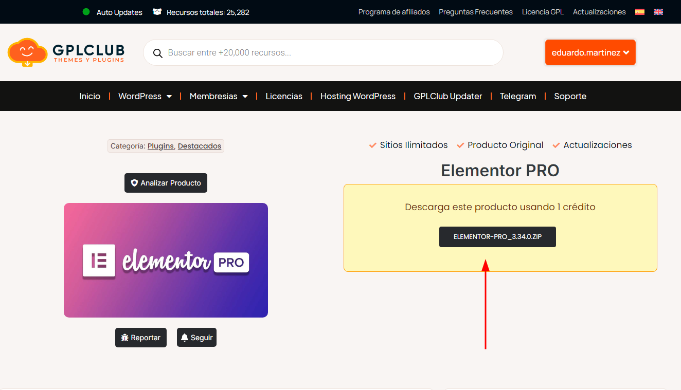Open the Actualizaciones top bar link
Image resolution: width=681 pixels, height=390 pixels.
click(x=599, y=12)
